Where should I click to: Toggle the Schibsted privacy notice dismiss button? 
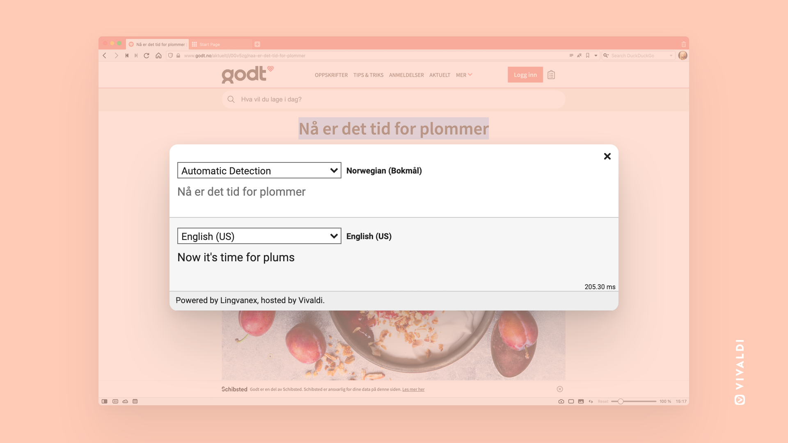point(560,389)
